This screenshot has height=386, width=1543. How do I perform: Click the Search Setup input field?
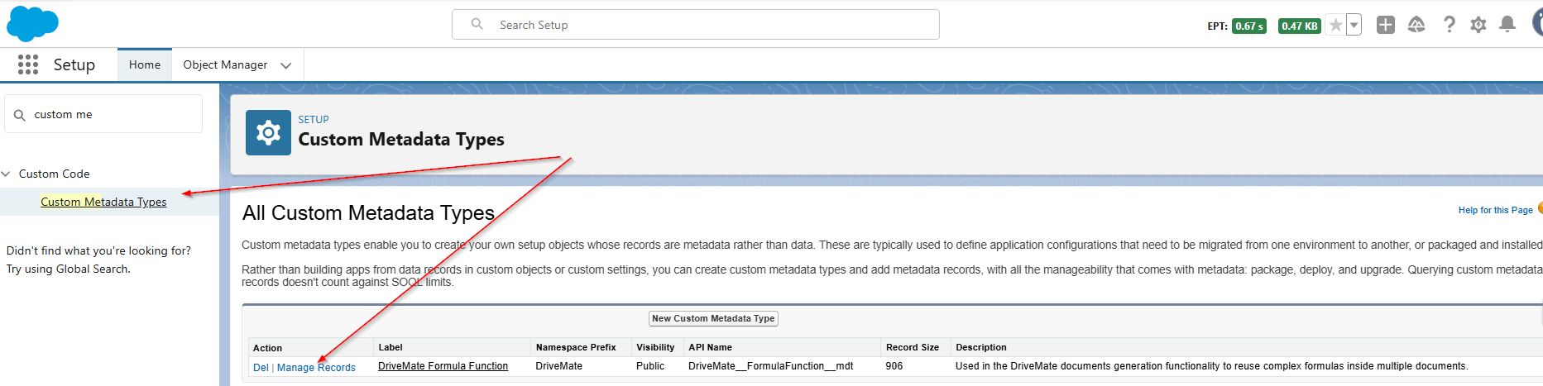point(695,25)
